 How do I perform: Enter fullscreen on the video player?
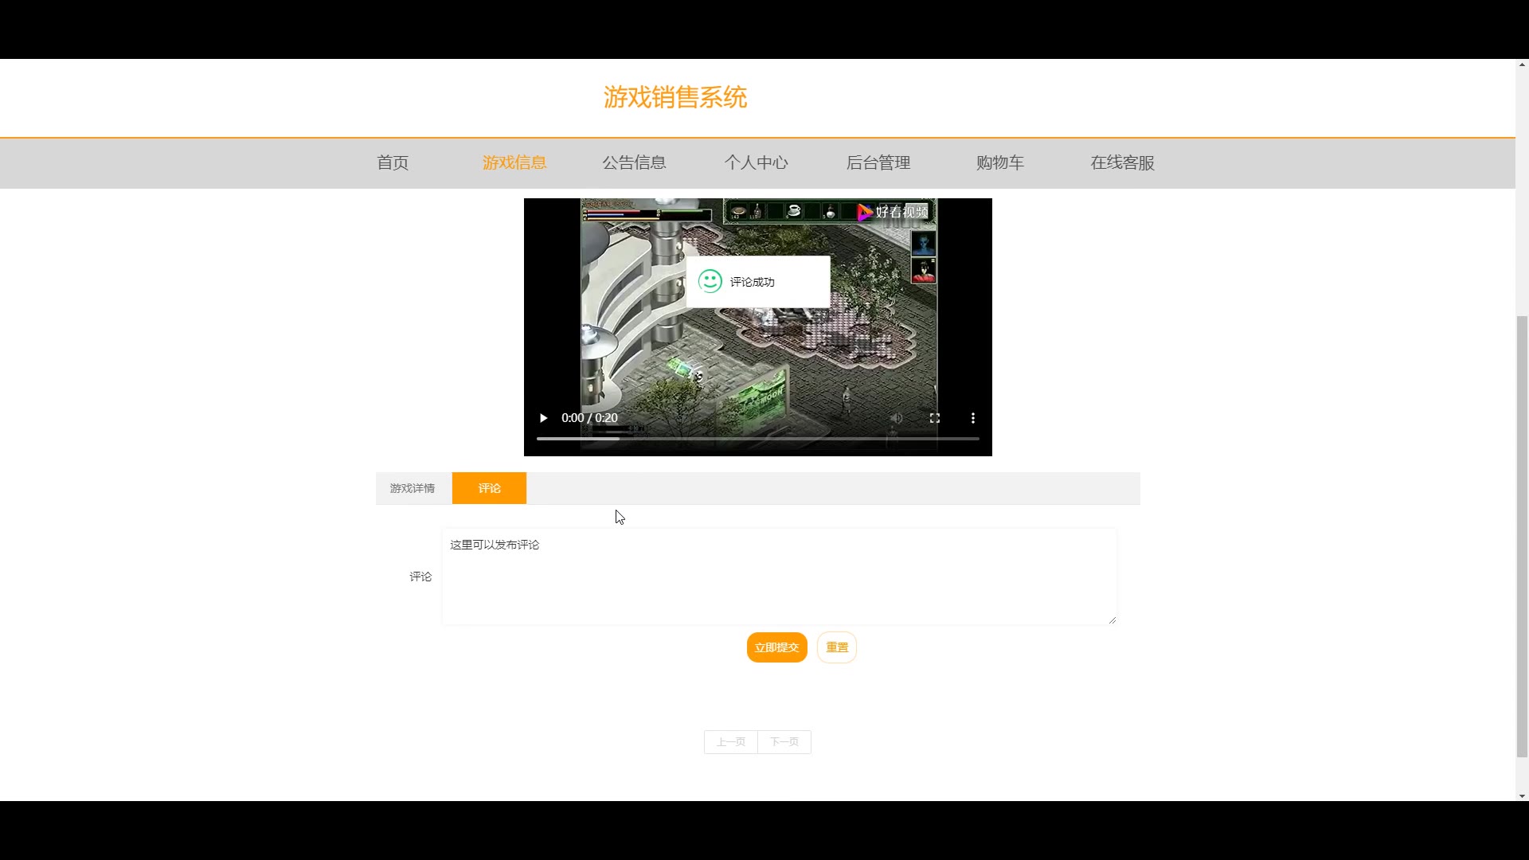[x=935, y=418]
